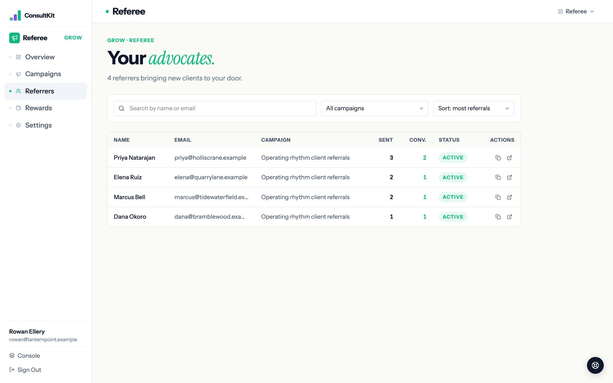
Task: Select Marcus Bell's name
Action: [129, 197]
